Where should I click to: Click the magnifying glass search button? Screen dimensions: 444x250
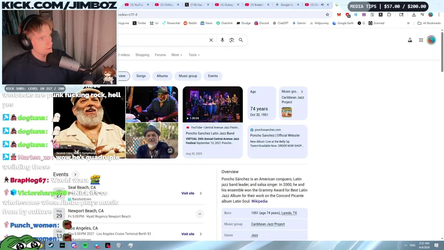click(241, 40)
